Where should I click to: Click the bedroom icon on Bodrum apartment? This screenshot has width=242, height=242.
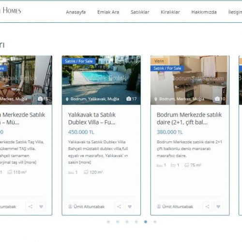click(159, 166)
